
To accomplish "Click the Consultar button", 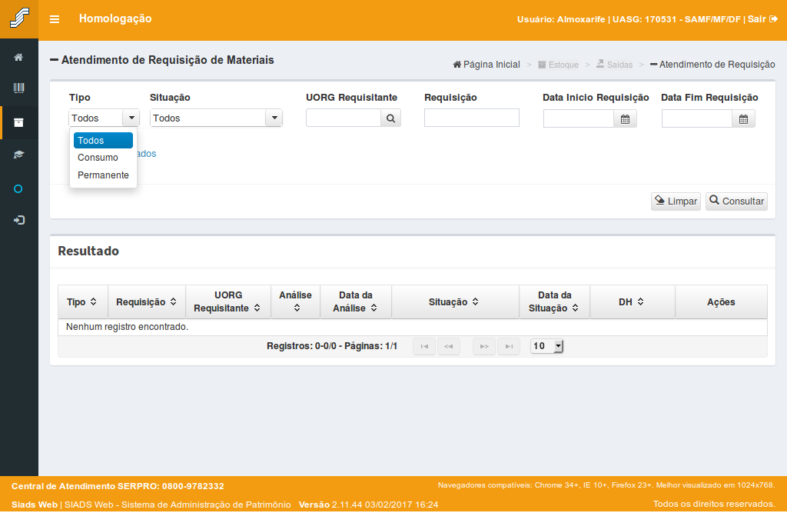I will coord(736,202).
